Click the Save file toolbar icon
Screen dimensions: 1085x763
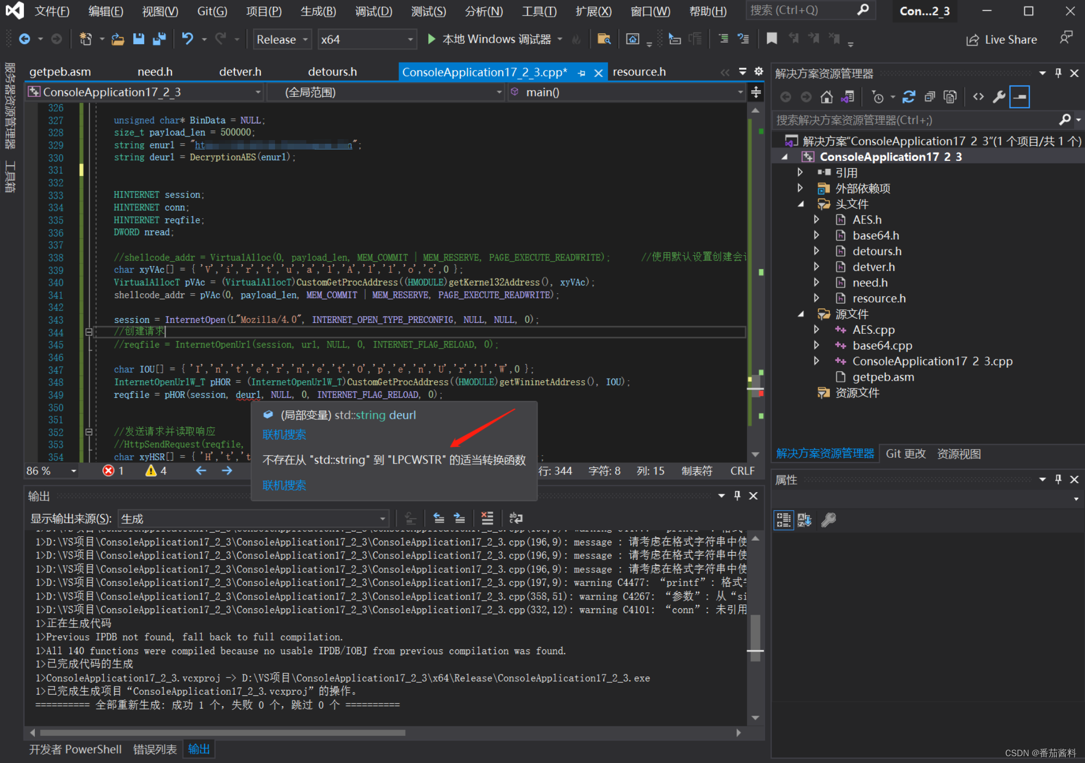(139, 39)
